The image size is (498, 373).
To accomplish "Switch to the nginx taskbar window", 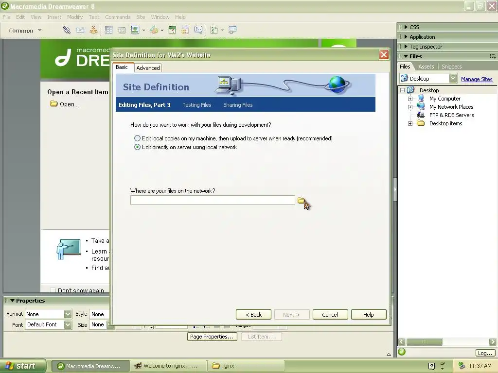I will point(246,366).
